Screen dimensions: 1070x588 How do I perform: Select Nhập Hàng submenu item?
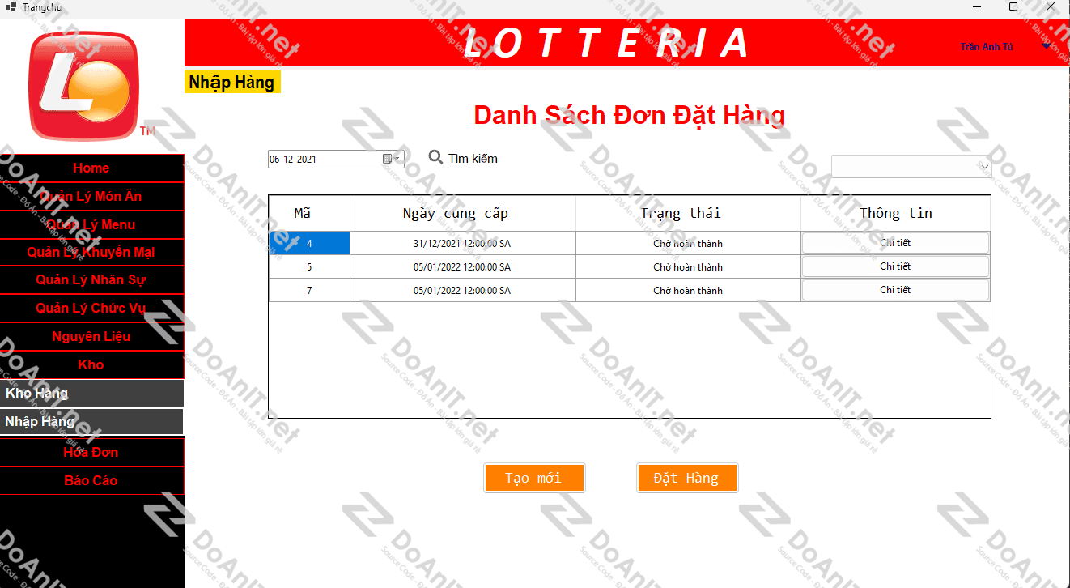(91, 422)
